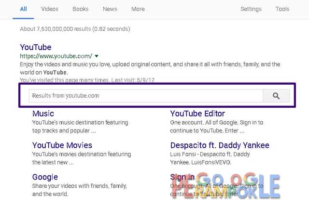Open the Settings menu

tap(251, 9)
